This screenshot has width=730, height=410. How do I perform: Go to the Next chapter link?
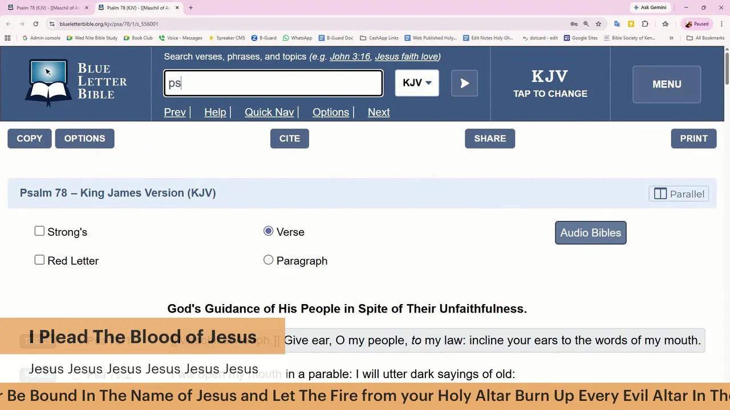point(379,112)
